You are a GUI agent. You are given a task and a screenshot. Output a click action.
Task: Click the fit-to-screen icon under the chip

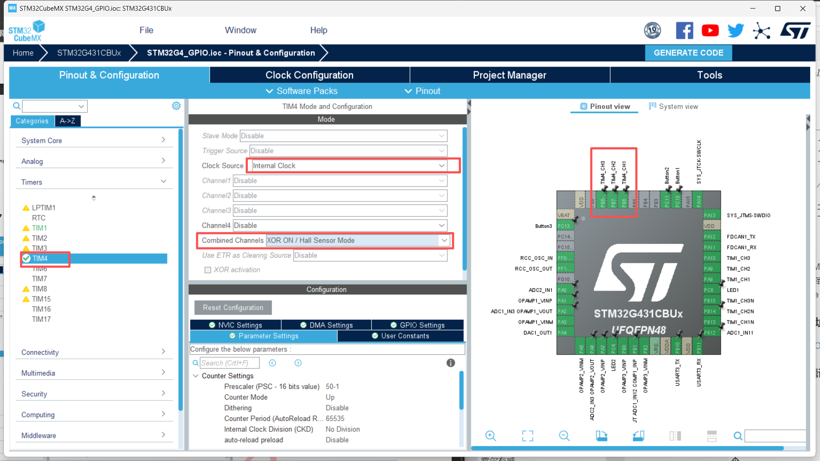(528, 436)
